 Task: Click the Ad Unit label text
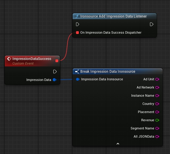pyautogui.click(x=149, y=79)
